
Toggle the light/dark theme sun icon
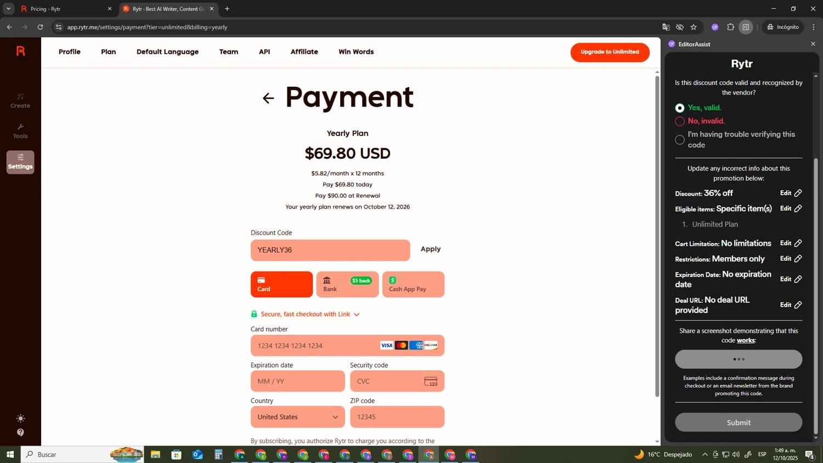(20, 419)
